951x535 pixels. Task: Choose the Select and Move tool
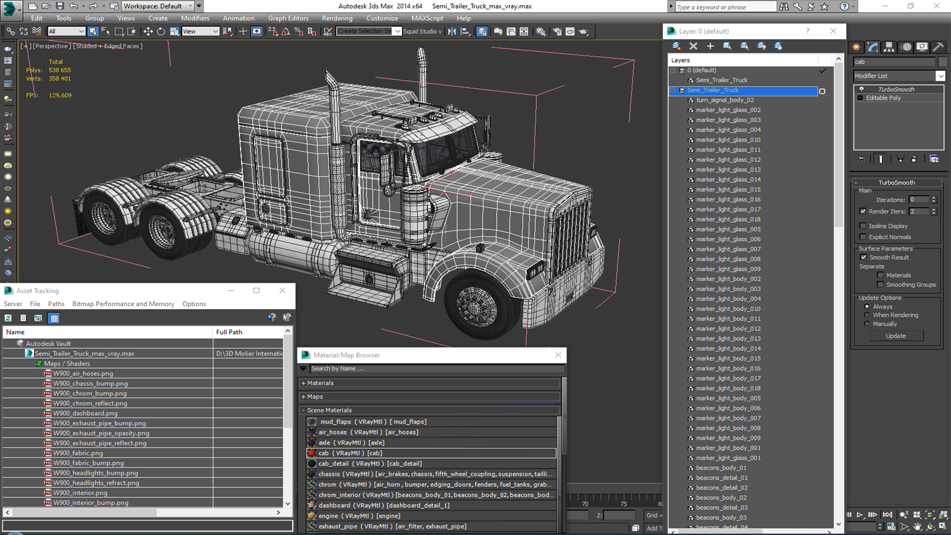pyautogui.click(x=148, y=31)
